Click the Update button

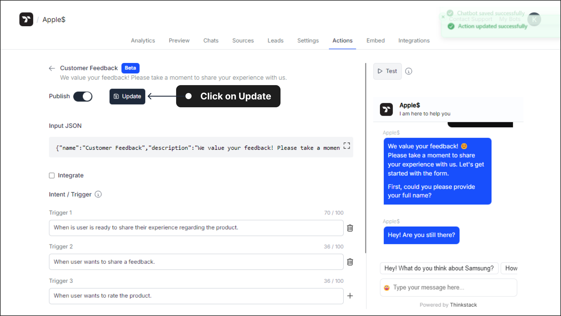click(127, 96)
